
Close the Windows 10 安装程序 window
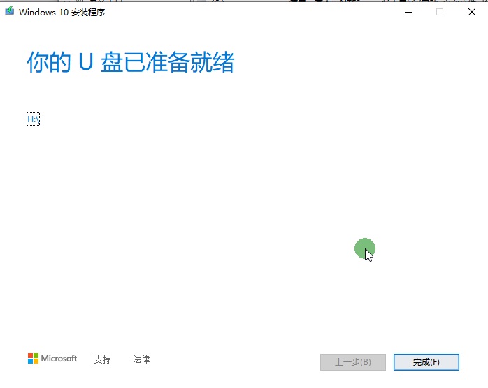[x=472, y=12]
